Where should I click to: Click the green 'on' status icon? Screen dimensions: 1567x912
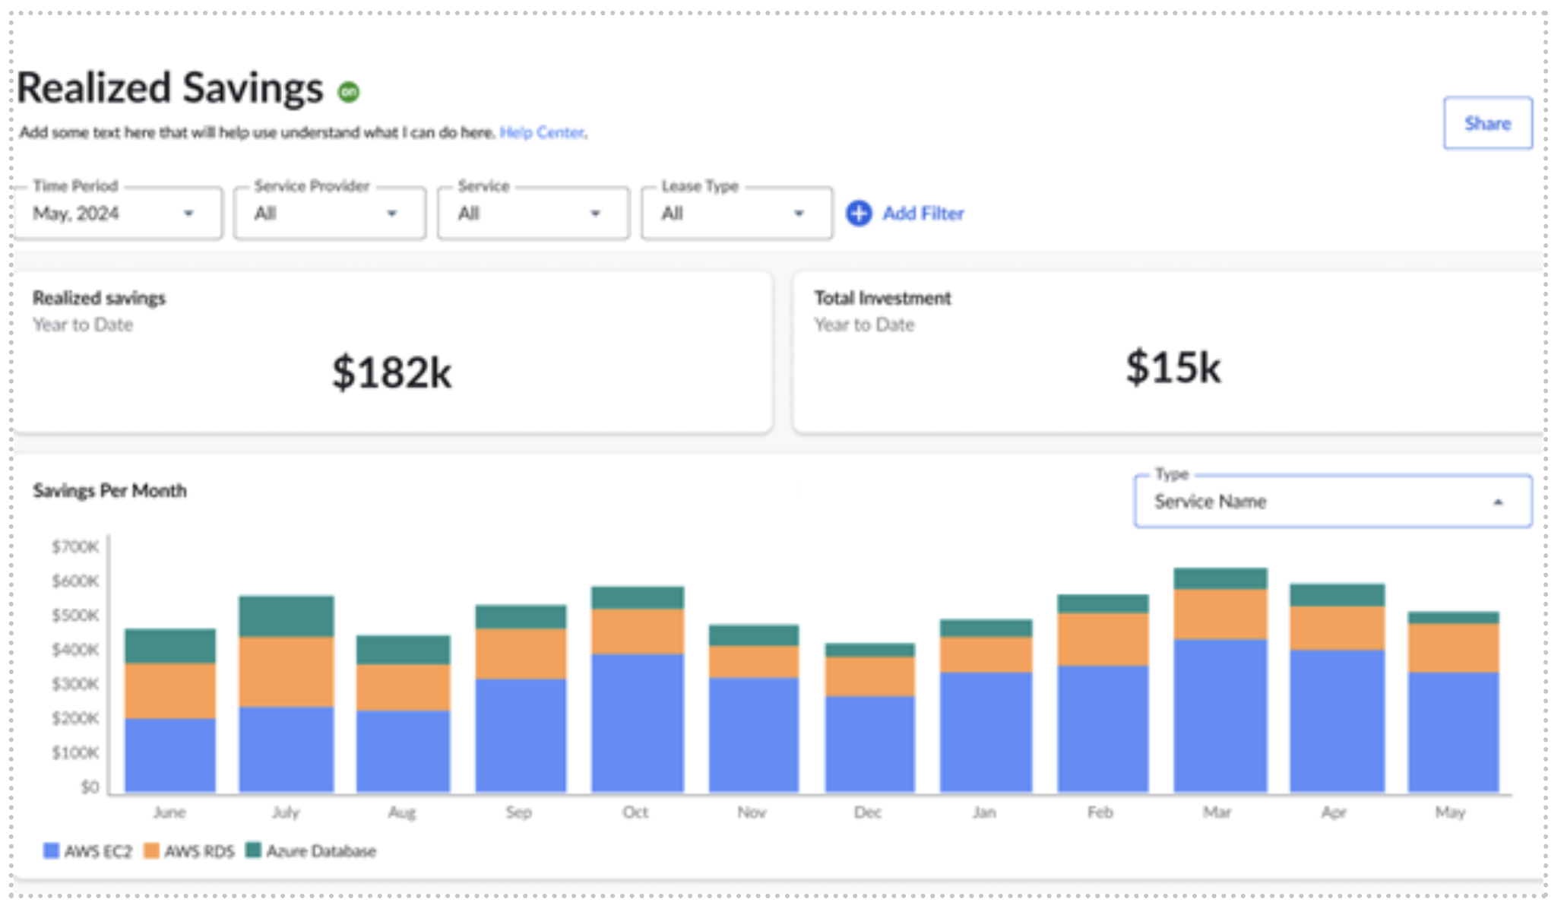[349, 92]
